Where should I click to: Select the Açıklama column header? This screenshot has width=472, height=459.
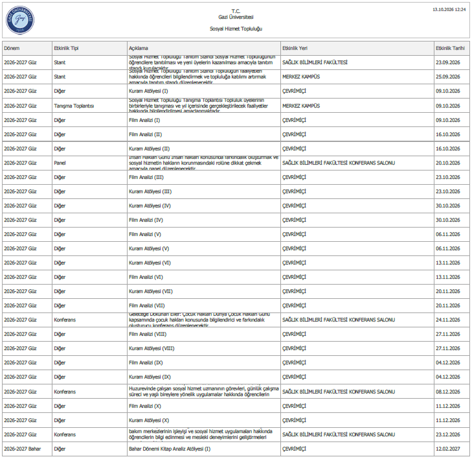point(204,48)
